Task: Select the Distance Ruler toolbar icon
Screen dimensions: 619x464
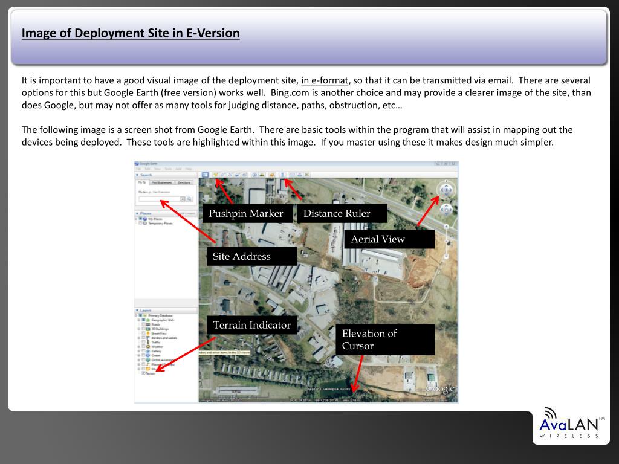Action: tap(282, 175)
